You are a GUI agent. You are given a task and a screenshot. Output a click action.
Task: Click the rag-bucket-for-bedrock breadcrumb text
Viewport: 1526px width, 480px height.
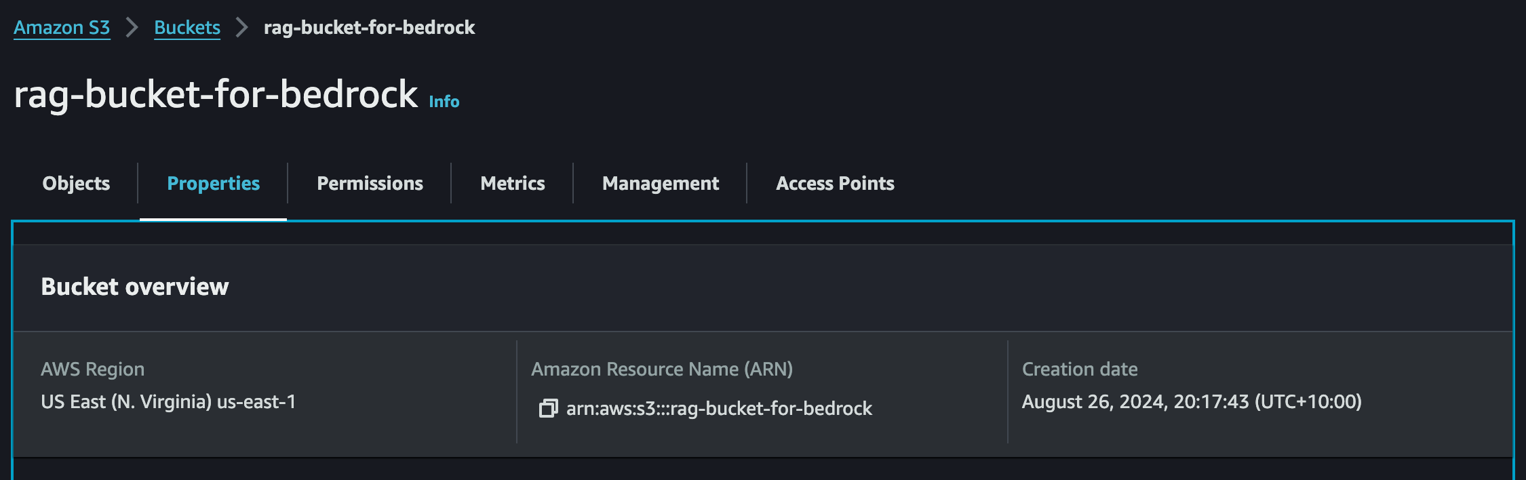point(369,28)
